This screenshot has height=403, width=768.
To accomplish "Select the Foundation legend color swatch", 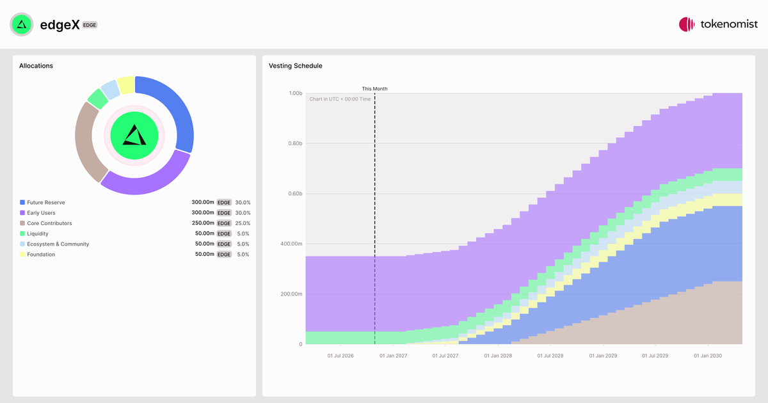I will coord(22,255).
